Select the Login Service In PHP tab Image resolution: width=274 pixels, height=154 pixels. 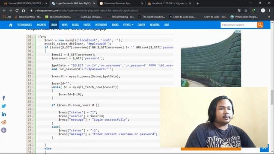(x=73, y=3)
